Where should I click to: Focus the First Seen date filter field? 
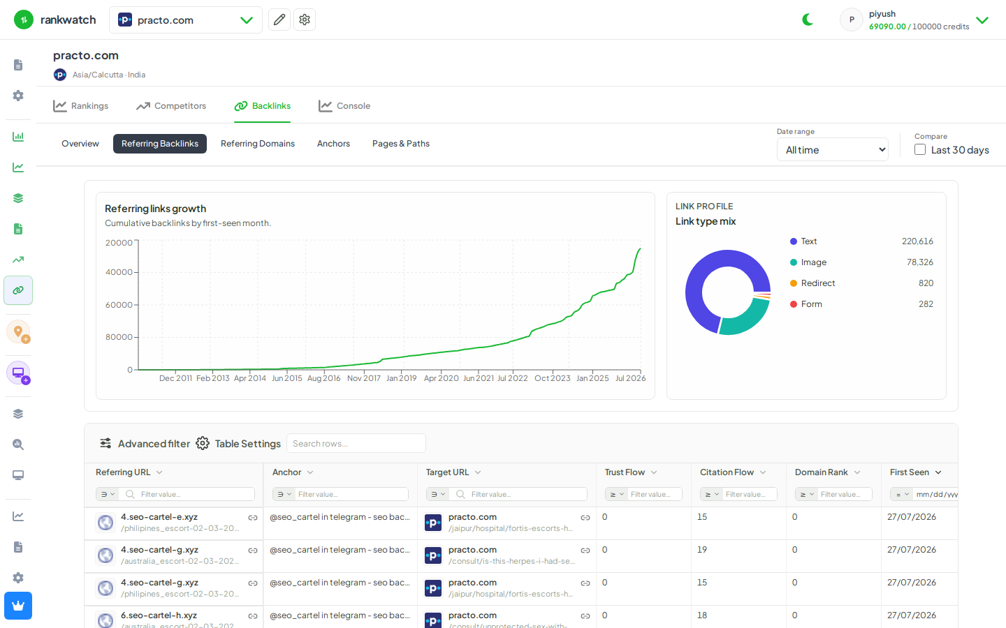[x=936, y=494]
